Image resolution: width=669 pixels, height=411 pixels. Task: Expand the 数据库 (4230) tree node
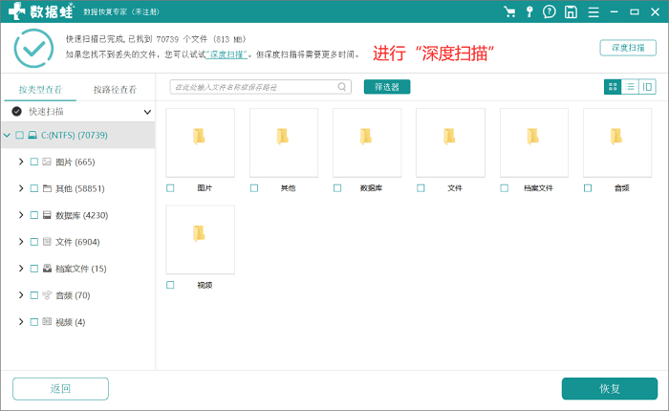[21, 215]
